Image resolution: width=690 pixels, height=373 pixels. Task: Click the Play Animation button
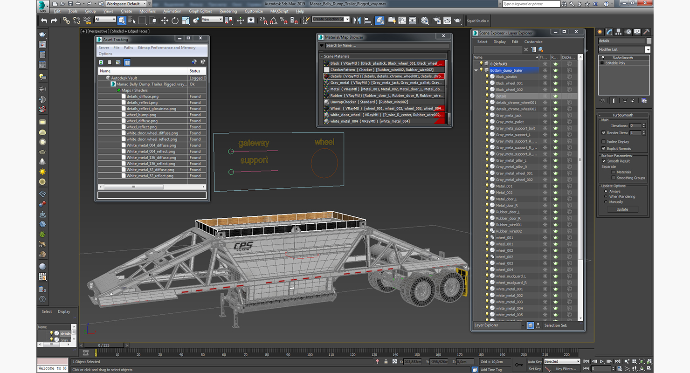click(x=601, y=361)
